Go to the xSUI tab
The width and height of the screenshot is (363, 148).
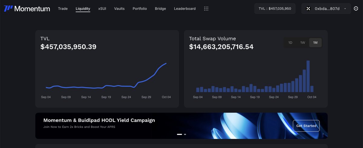(x=102, y=9)
